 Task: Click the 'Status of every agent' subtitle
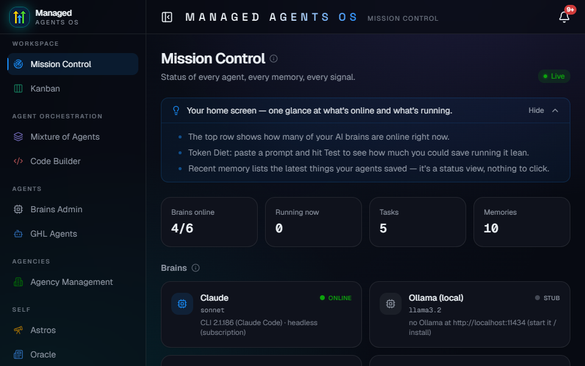pos(258,77)
